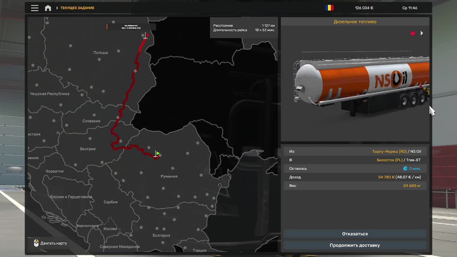Read the distance 1 127 км
The image size is (457, 257).
(x=268, y=25)
